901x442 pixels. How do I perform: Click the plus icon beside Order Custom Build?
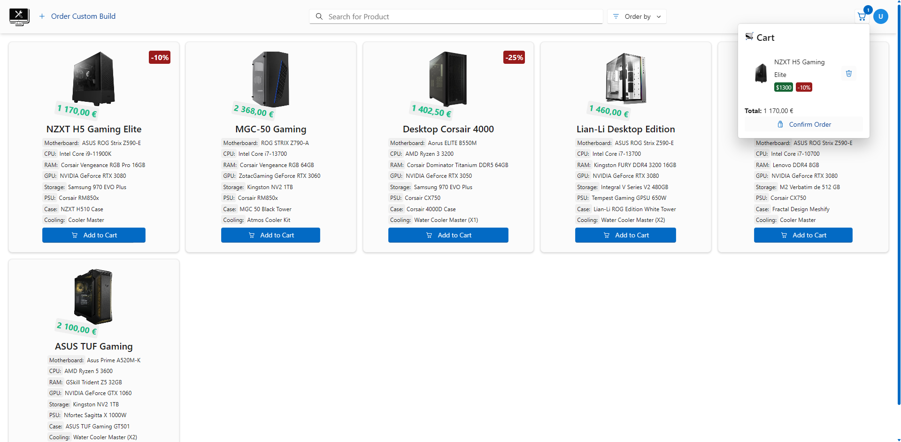[x=42, y=16]
